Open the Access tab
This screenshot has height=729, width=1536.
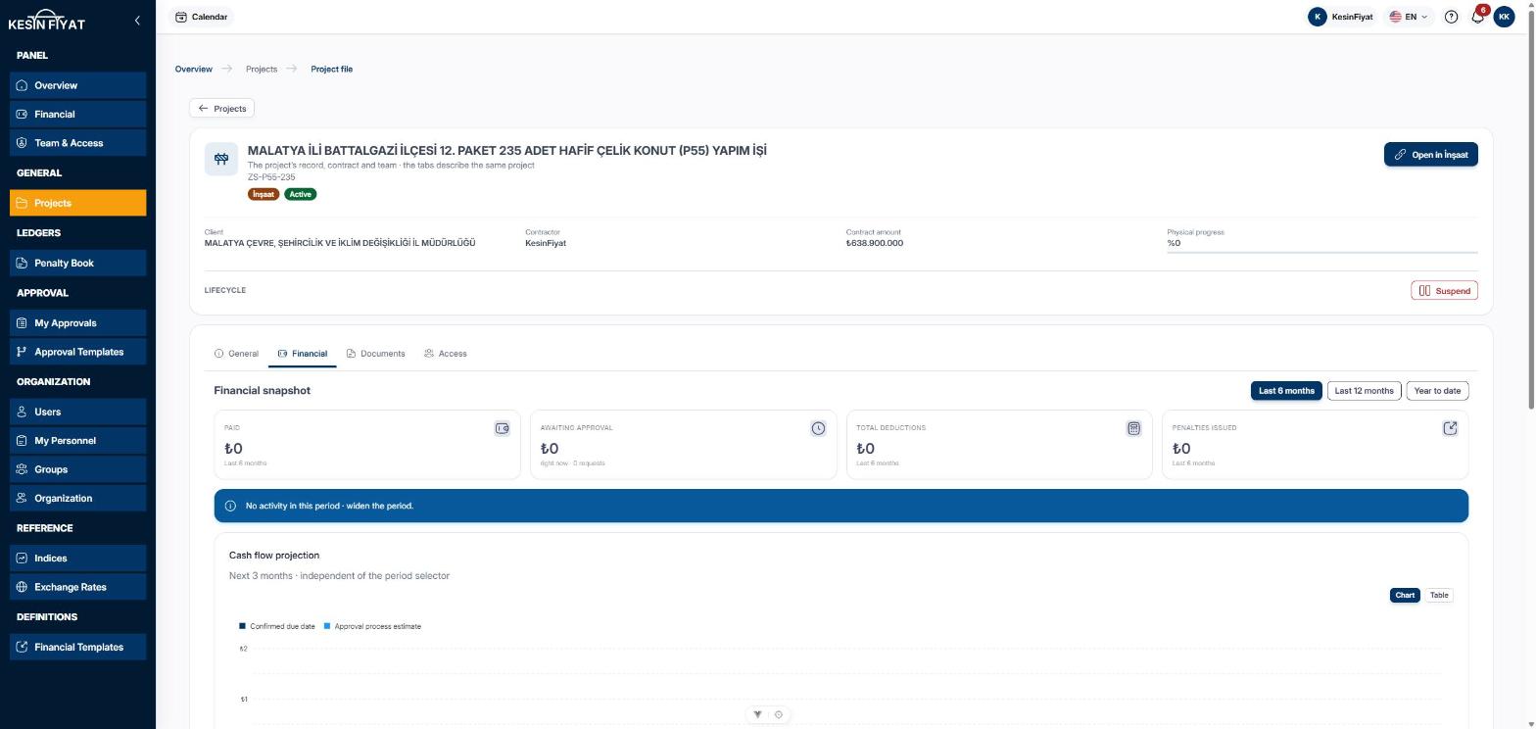coord(446,354)
